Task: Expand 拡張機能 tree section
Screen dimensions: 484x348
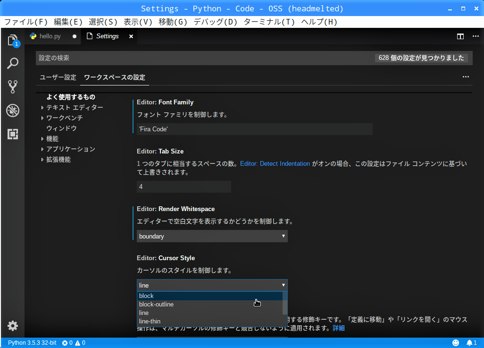Action: click(x=42, y=160)
